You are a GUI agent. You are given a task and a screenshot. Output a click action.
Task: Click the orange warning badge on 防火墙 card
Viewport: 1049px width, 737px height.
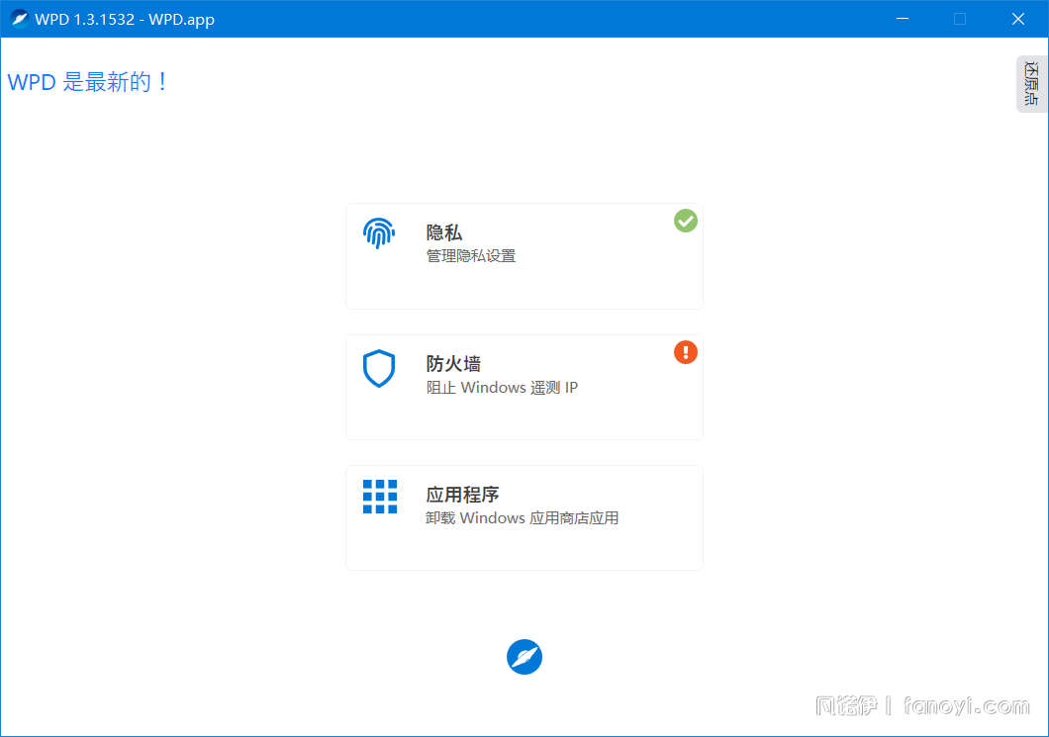[x=686, y=352]
